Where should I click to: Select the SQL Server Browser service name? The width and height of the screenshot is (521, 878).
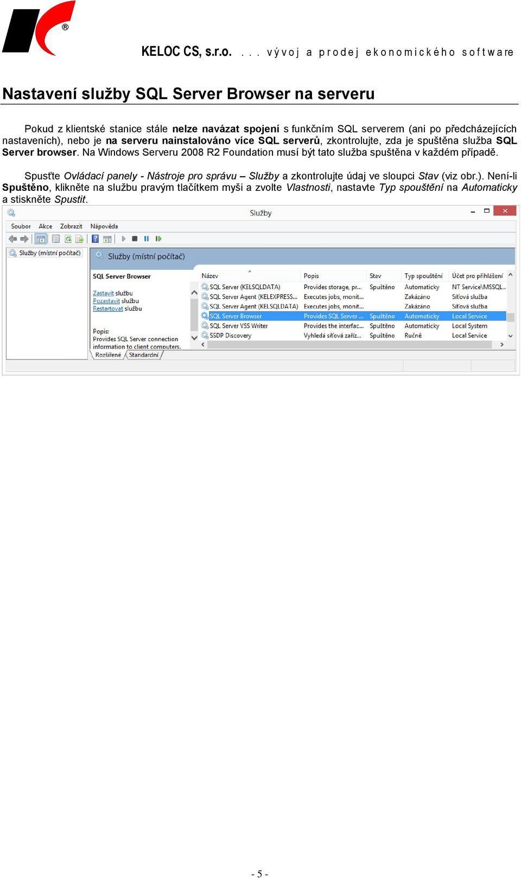pos(236,316)
